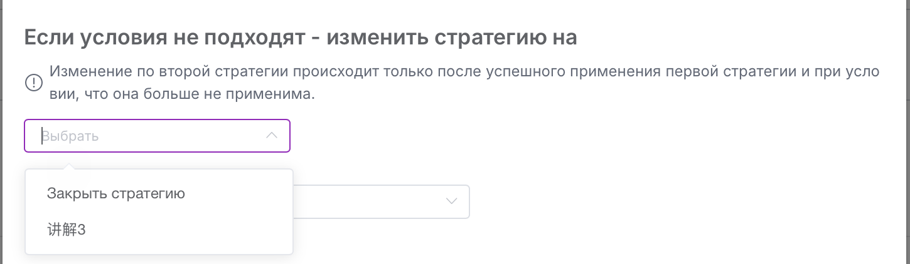This screenshot has width=910, height=264.
Task: Open the partially hidden second dropdown box
Action: [382, 201]
